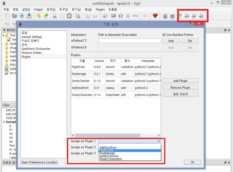Click the New file toolbar icon
Viewport: 233px width, 172px height.
pos(7,16)
